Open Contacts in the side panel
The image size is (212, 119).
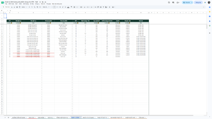210,21
